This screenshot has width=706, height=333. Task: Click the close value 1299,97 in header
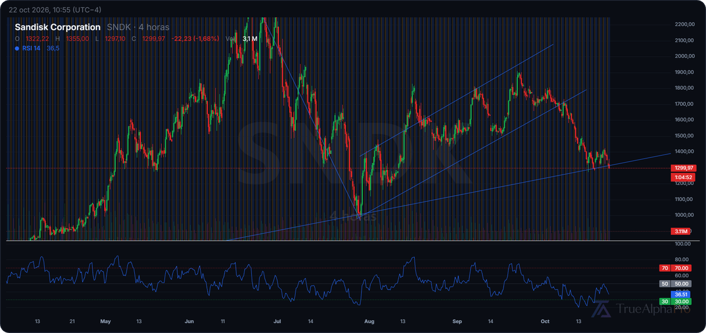tap(155, 39)
